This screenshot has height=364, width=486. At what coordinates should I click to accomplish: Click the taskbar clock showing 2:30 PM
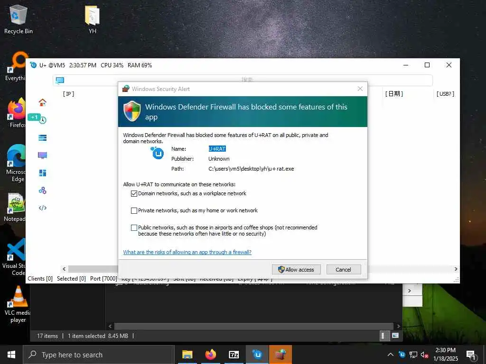click(x=445, y=355)
